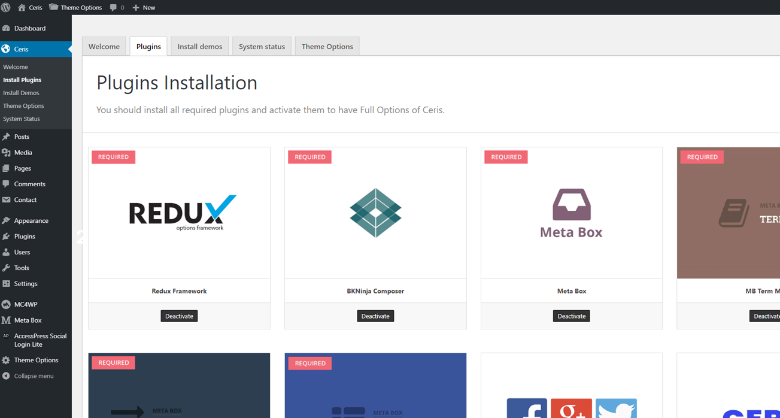Click the Redux Framework logo image
Viewport: 780px width, 418px height.
click(183, 213)
